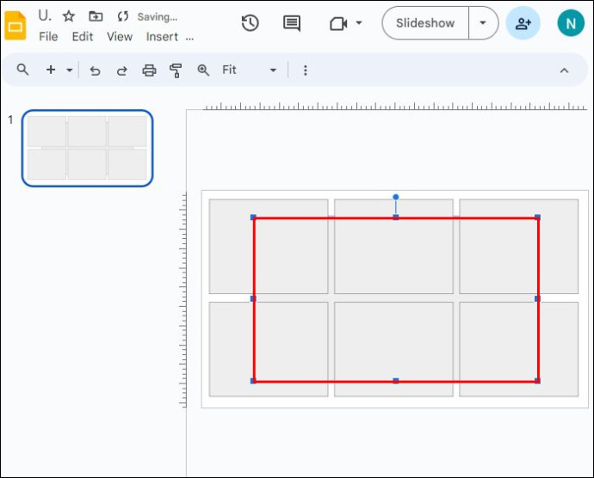This screenshot has height=478, width=594.
Task: Click the right-middle resize handle of selection
Action: (x=537, y=299)
